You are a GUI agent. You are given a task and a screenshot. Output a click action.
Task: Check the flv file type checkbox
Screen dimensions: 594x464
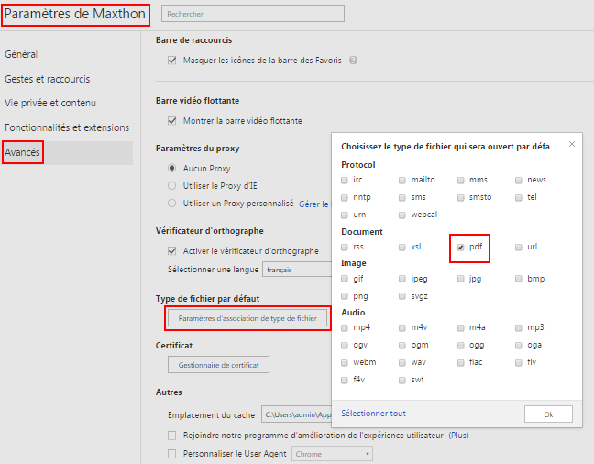(519, 363)
